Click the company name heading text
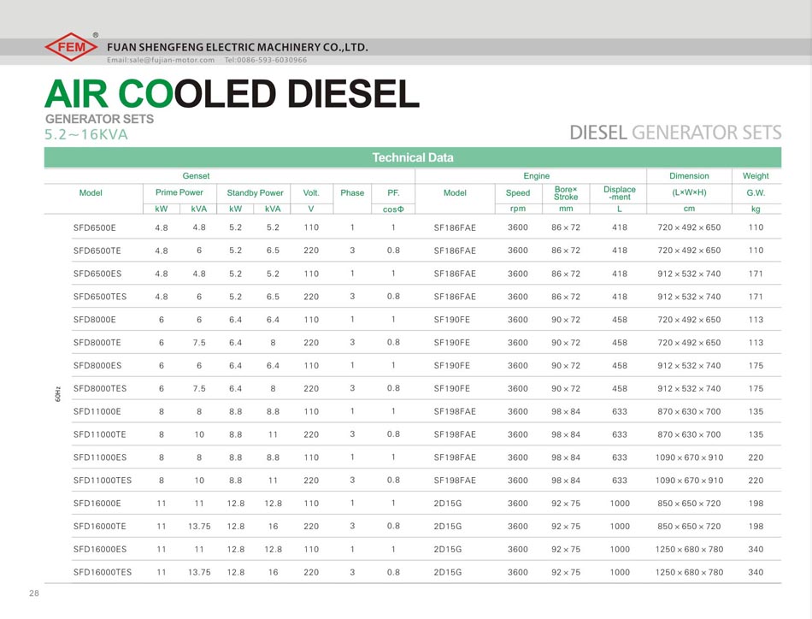This screenshot has height=619, width=812. [x=237, y=47]
